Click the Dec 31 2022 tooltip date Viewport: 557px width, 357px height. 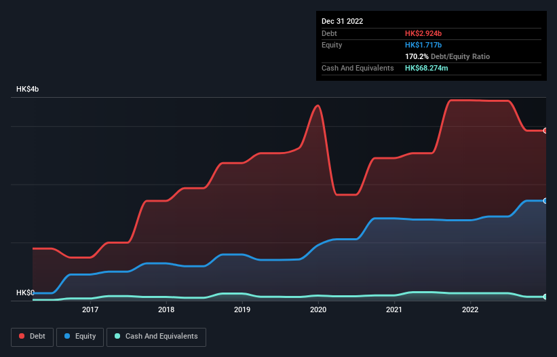coord(343,21)
